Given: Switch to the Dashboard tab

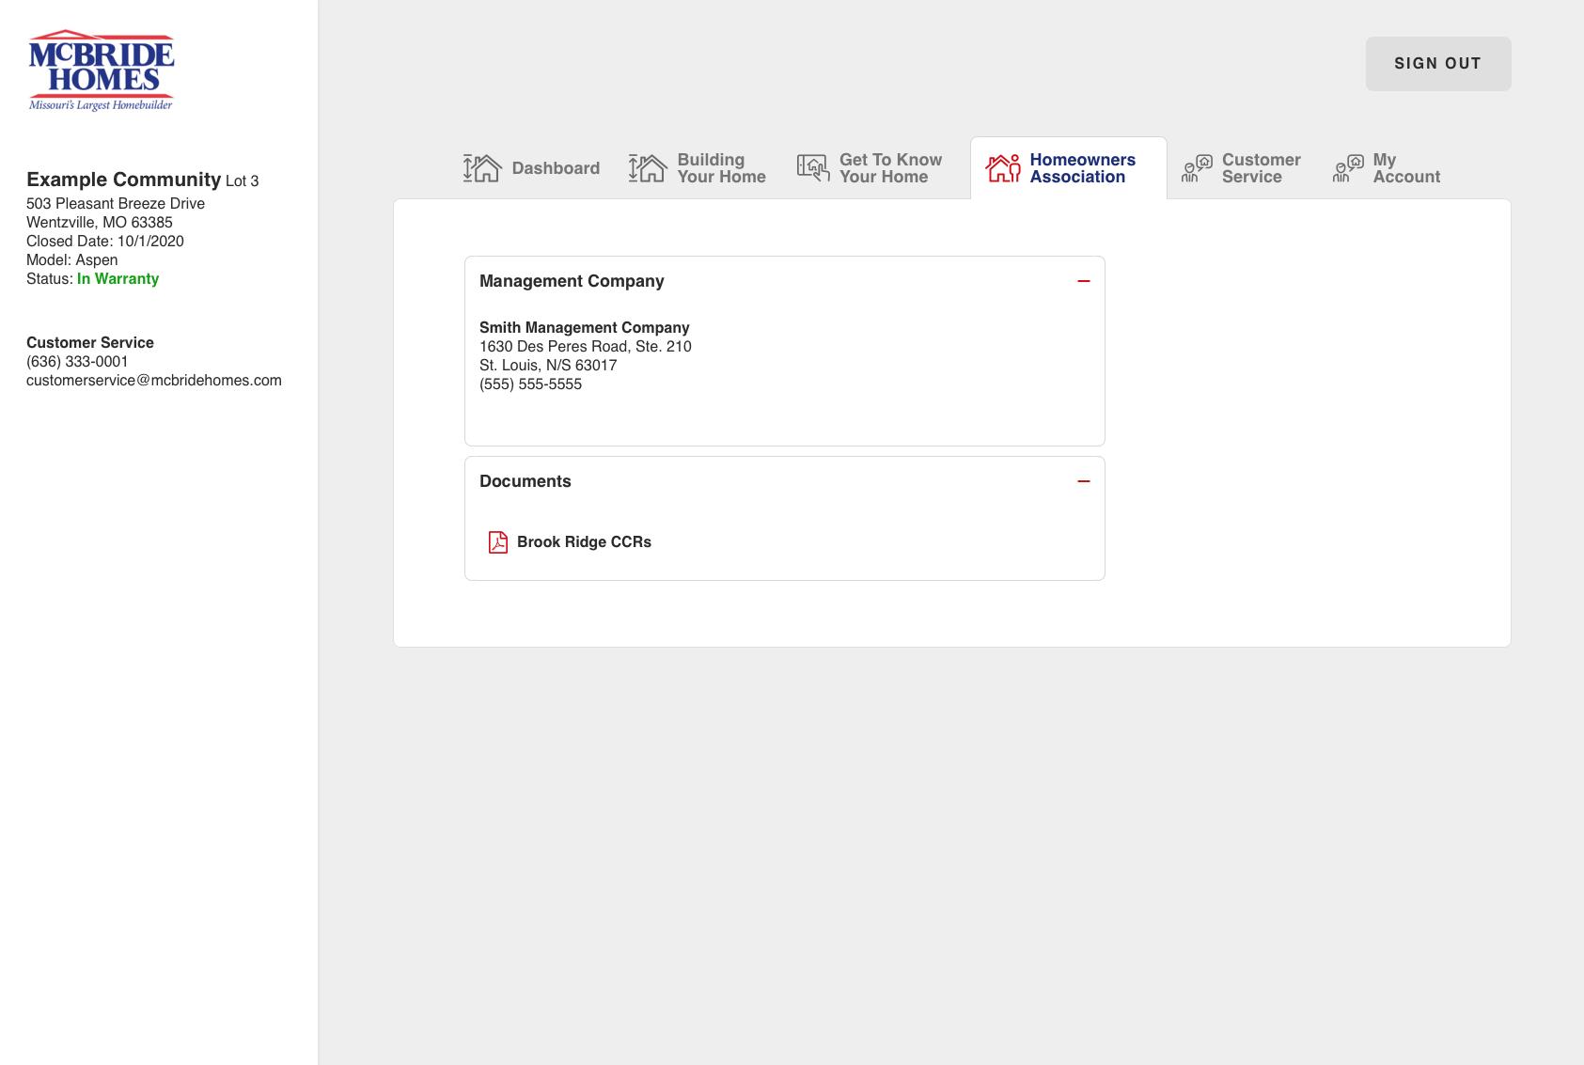Looking at the screenshot, I should (x=555, y=167).
